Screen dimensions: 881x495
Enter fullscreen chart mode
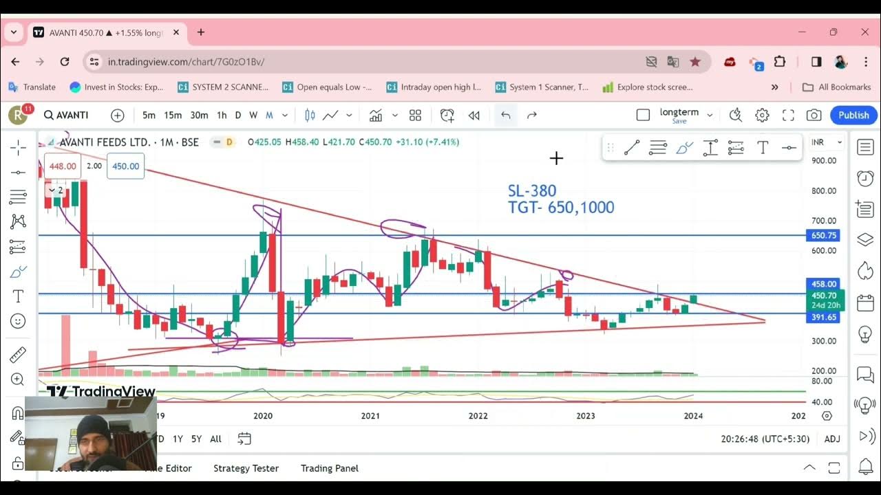coord(788,115)
